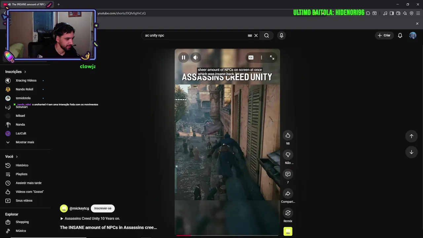Open Nando Rekel subscription

point(24,89)
